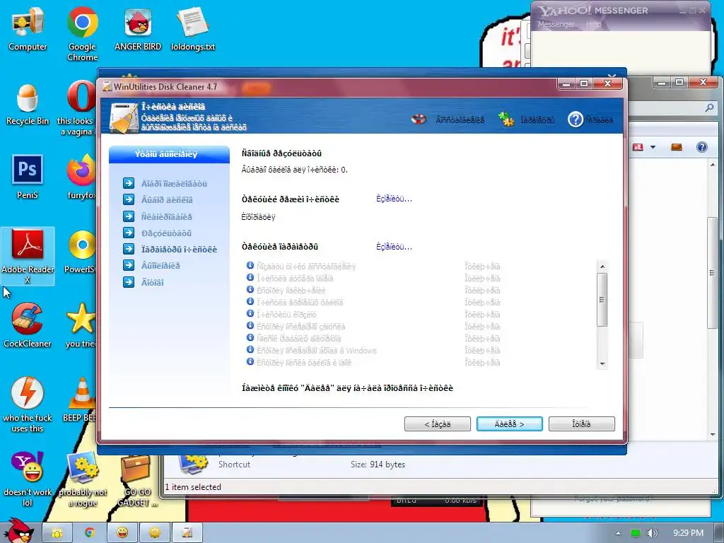Open the Computer desktop icon
724x543 pixels.
[28, 28]
